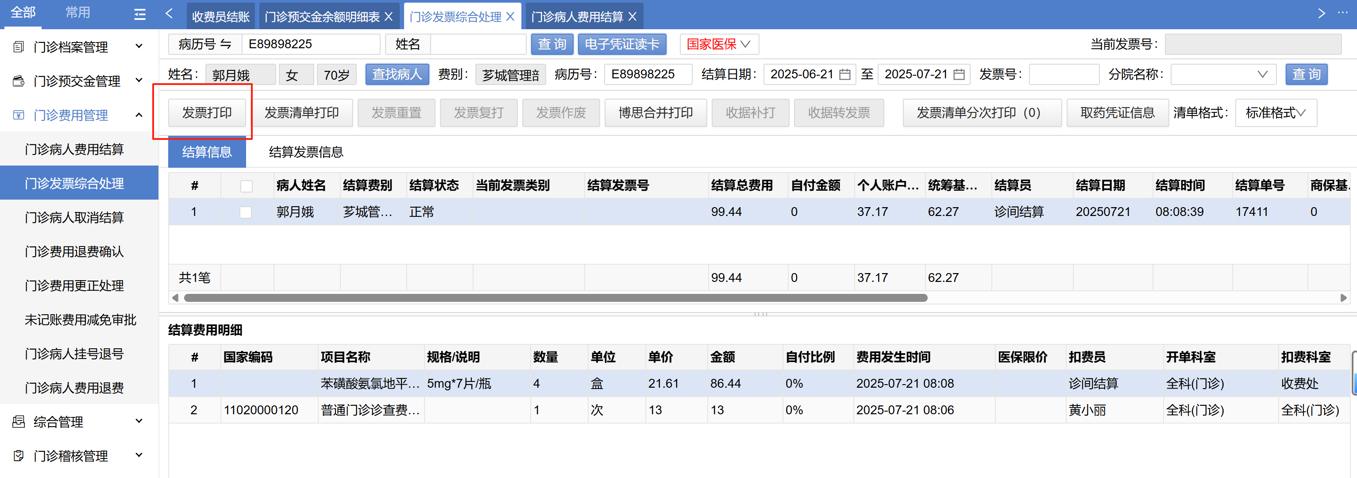Click the 门诊预交金管理 sidebar icon

[19, 81]
